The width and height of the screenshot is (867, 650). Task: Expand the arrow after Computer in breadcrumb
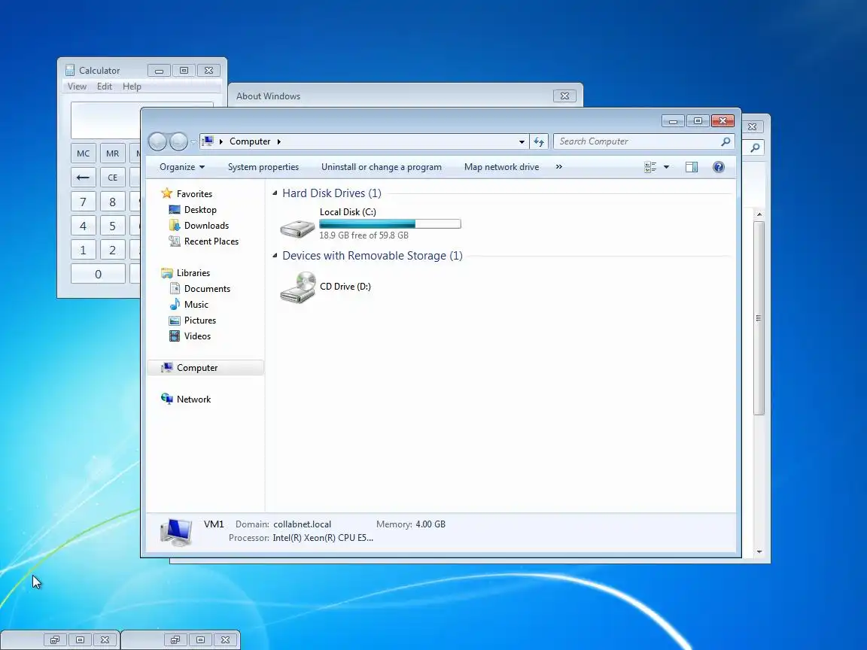point(278,141)
